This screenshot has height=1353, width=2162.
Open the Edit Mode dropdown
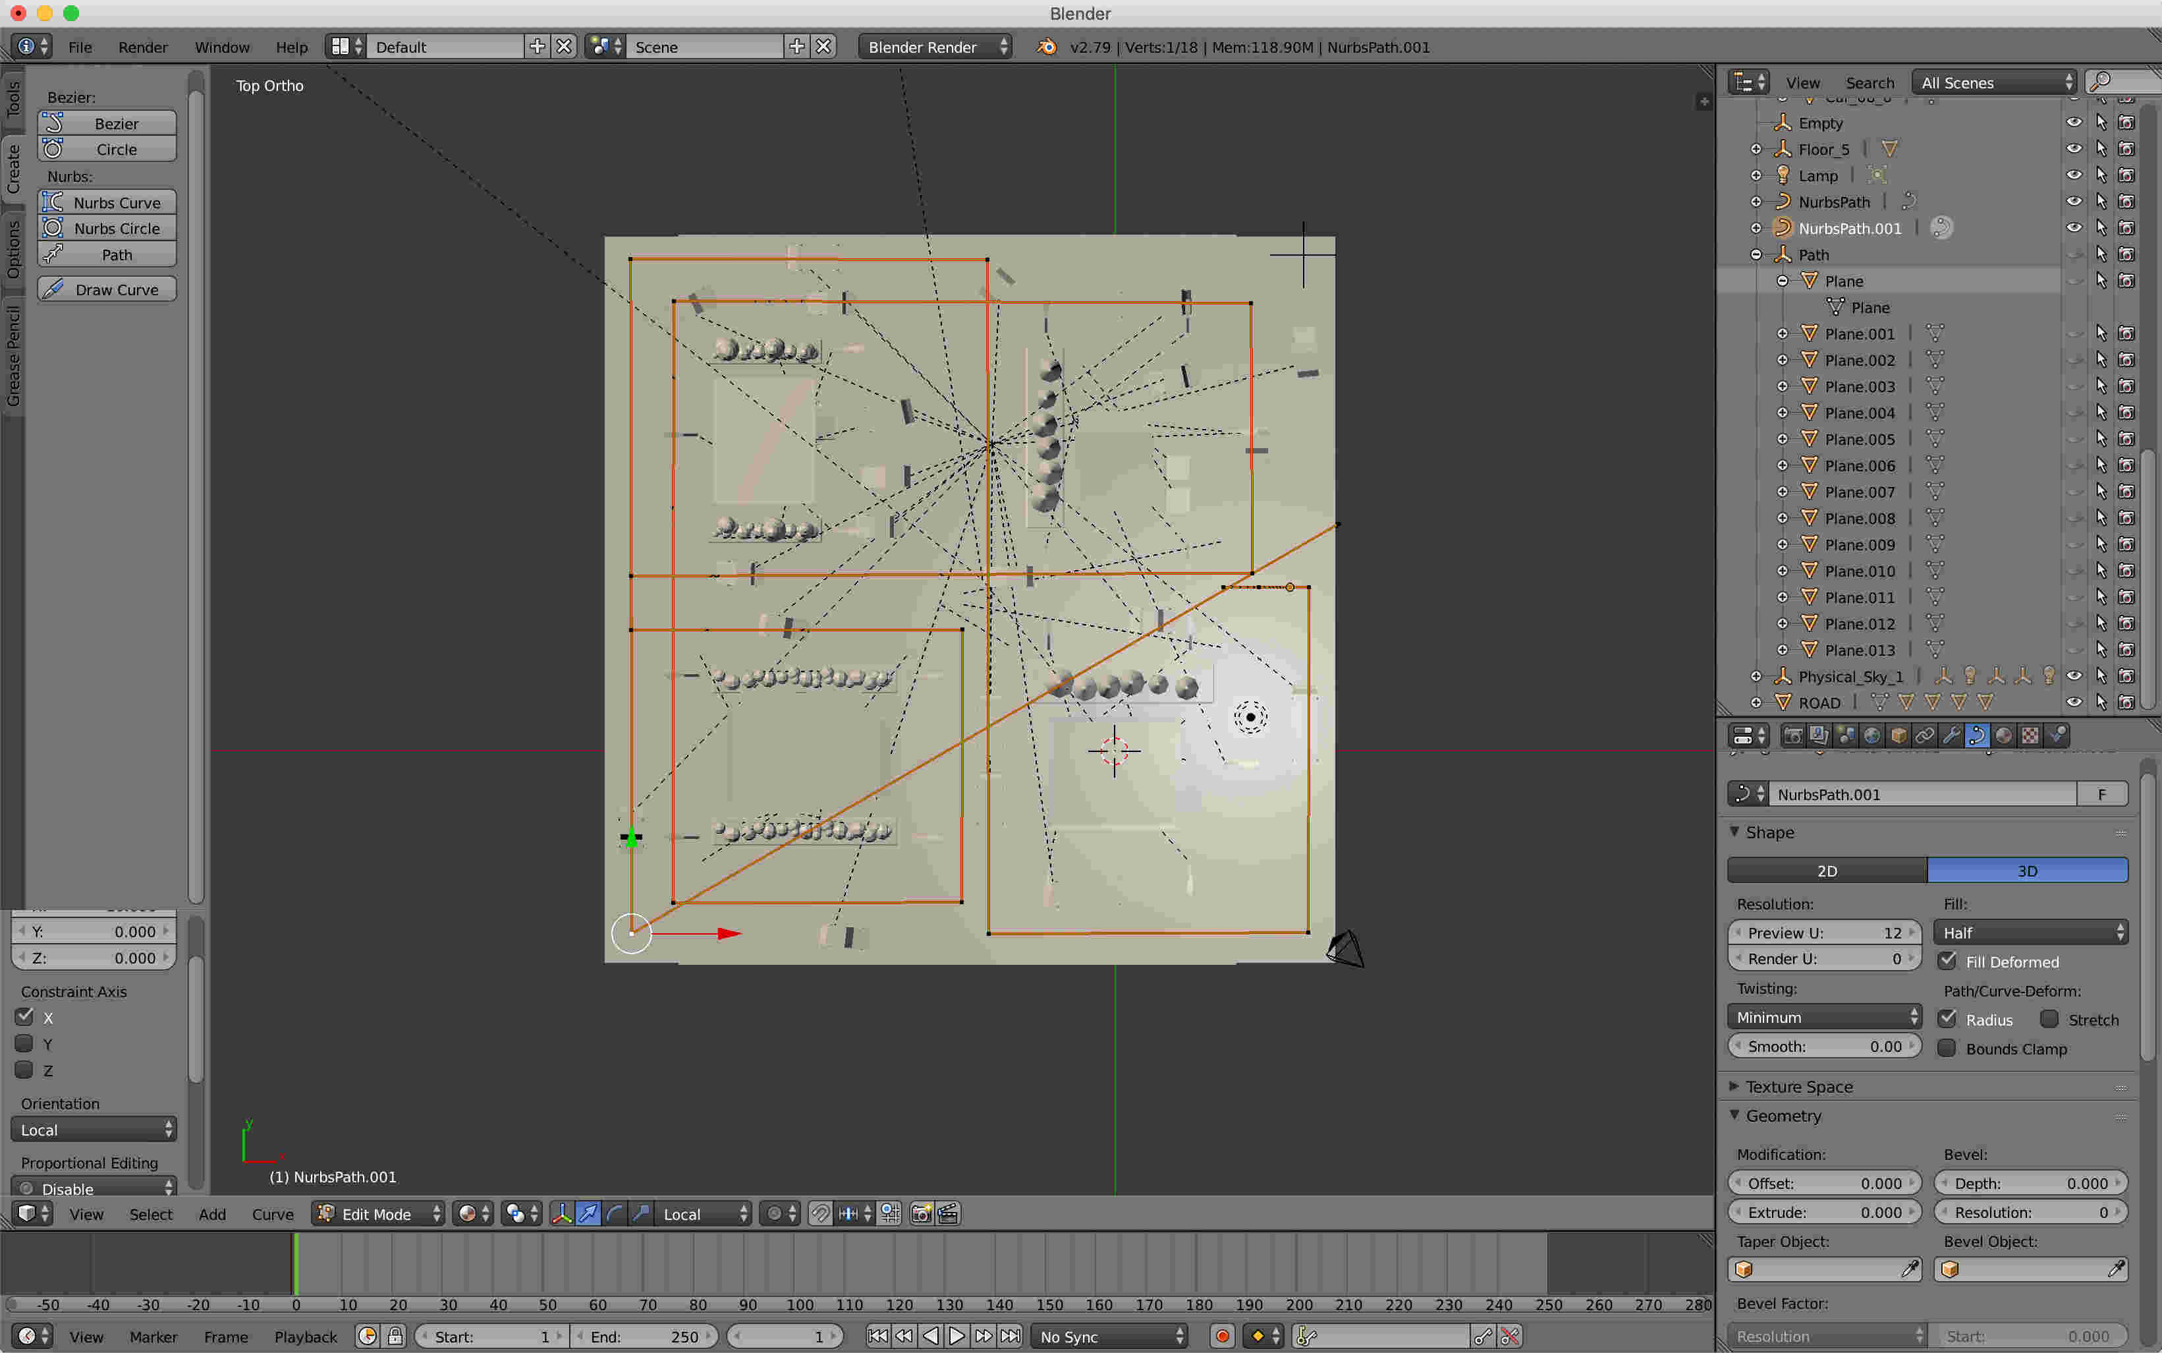pos(377,1213)
